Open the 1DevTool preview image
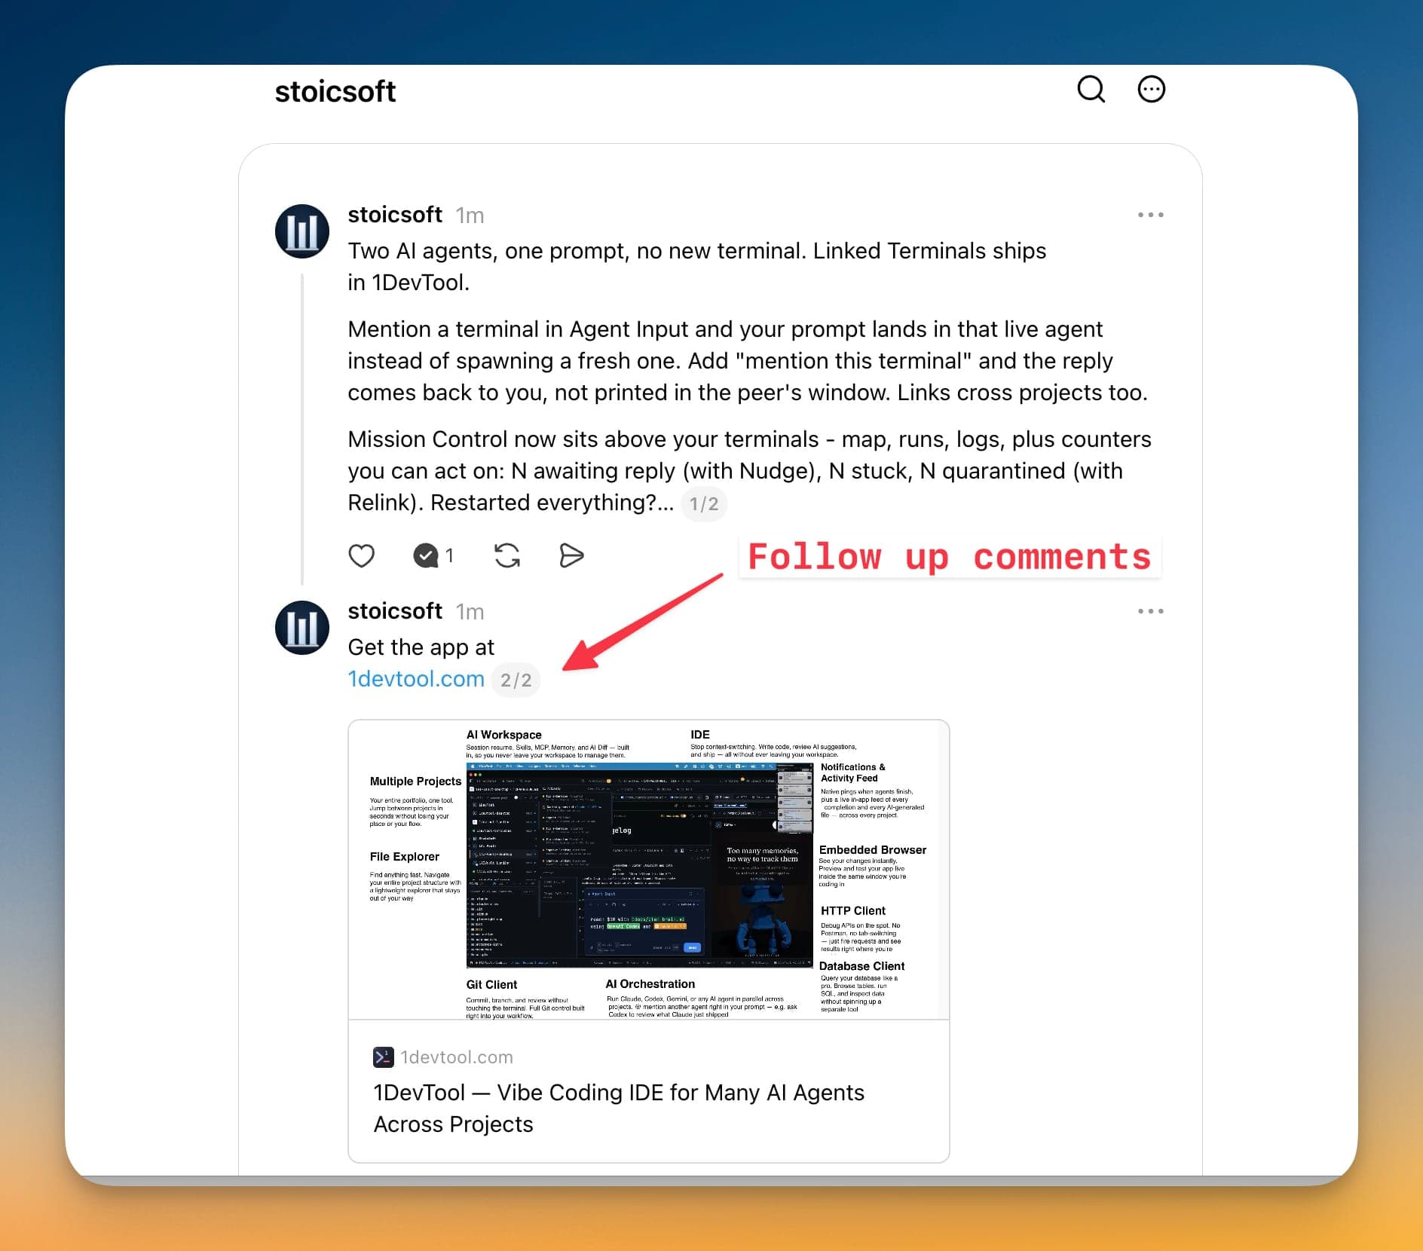This screenshot has width=1423, height=1251. pyautogui.click(x=649, y=870)
